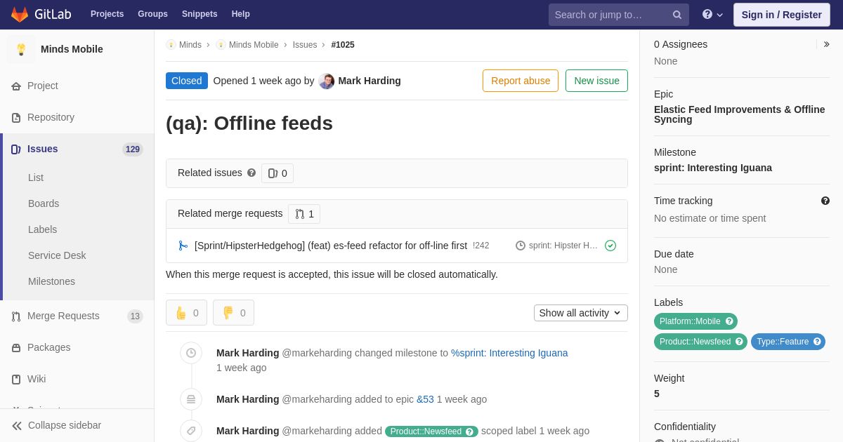Click the Report abuse button
The height and width of the screenshot is (442, 843).
[x=521, y=81]
